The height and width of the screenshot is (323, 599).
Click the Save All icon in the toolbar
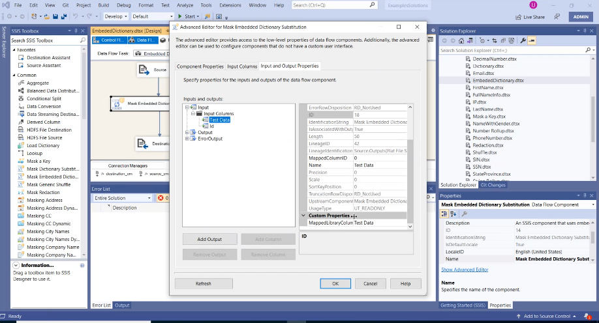point(64,16)
